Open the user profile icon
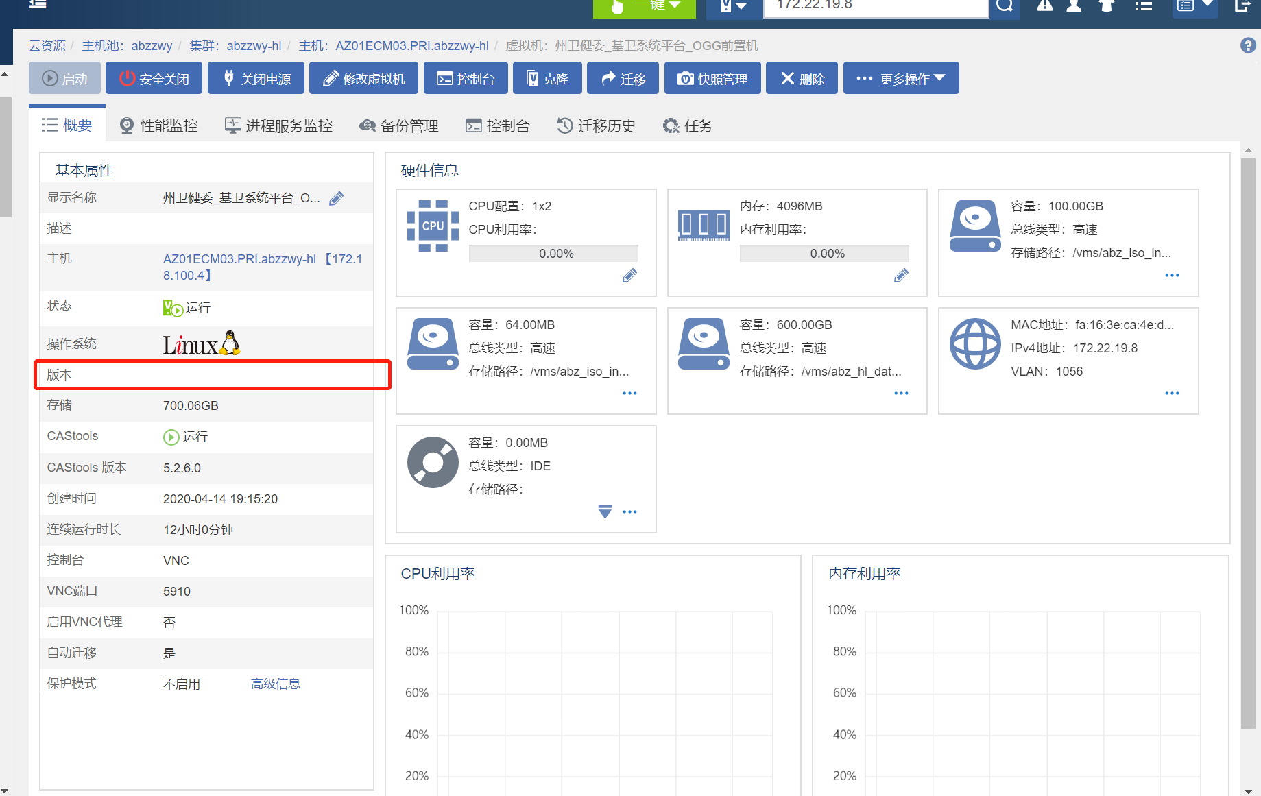 tap(1074, 5)
